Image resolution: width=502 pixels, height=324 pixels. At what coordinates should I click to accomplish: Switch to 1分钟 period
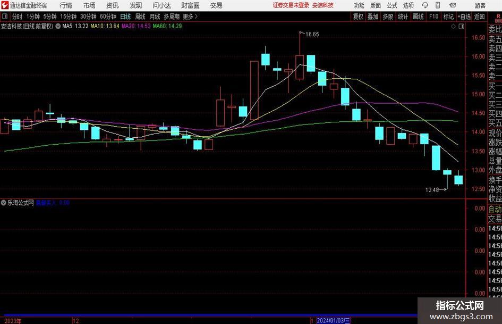coord(33,16)
